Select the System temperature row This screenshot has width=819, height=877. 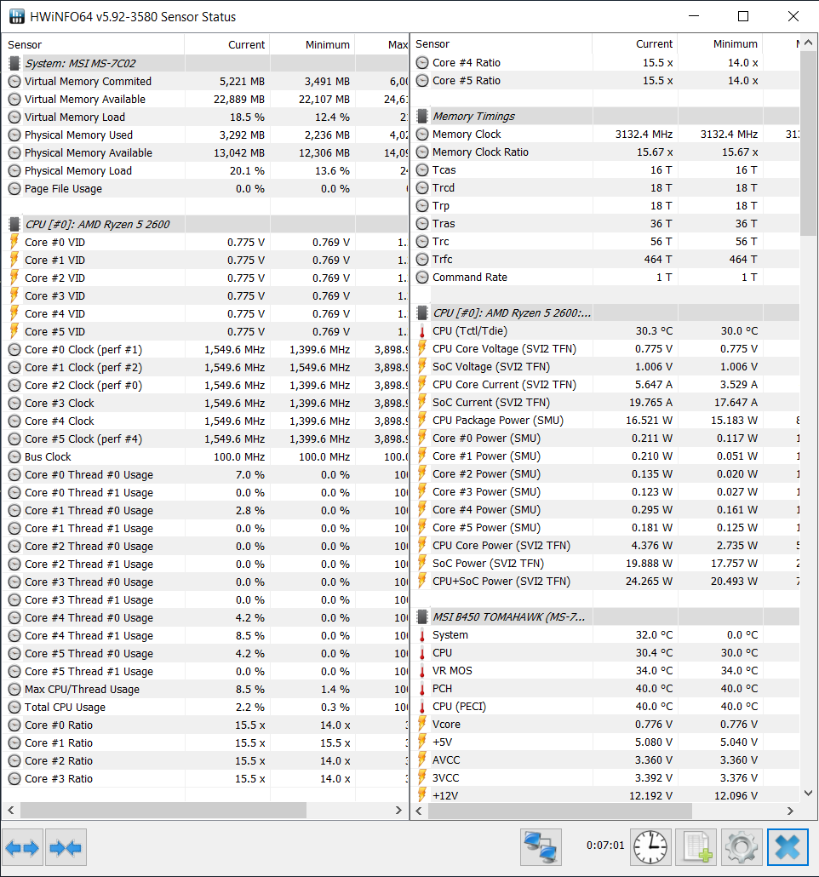coord(606,635)
